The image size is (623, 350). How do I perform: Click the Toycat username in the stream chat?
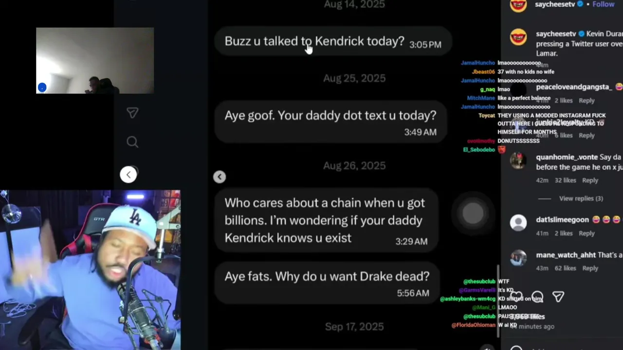click(487, 116)
